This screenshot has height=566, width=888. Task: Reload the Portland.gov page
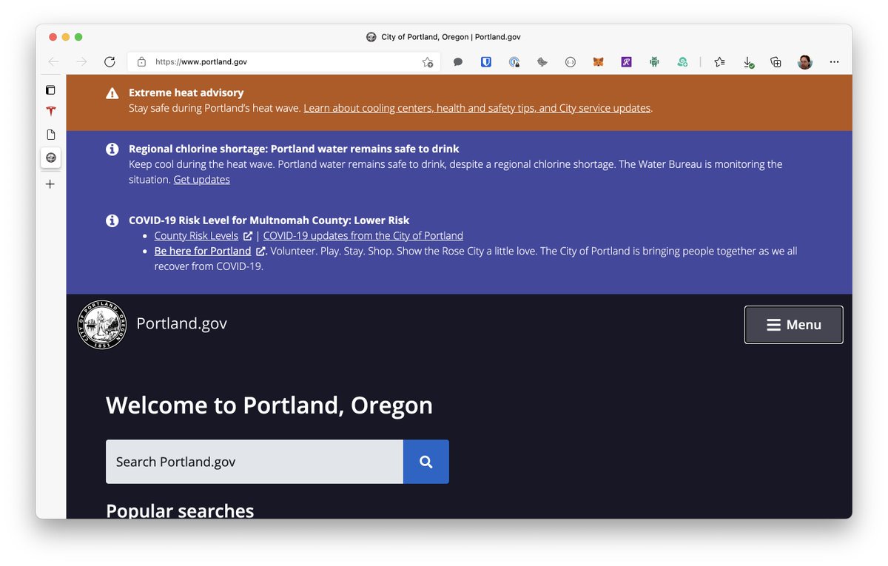pos(110,62)
